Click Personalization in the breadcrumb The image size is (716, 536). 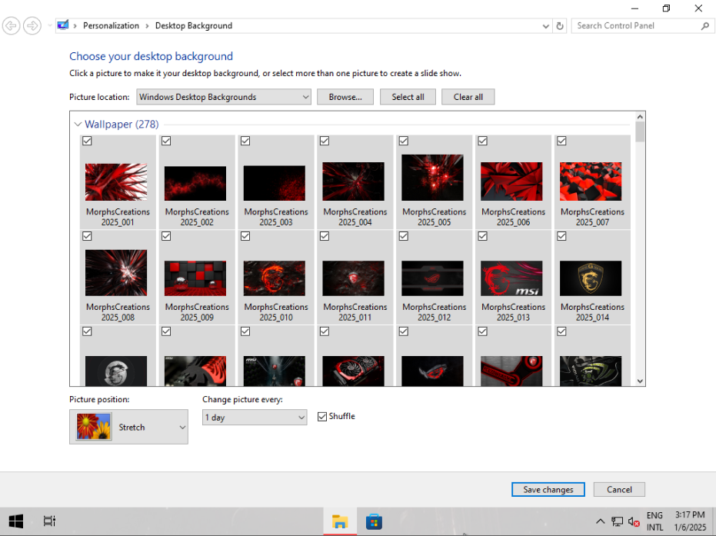111,25
